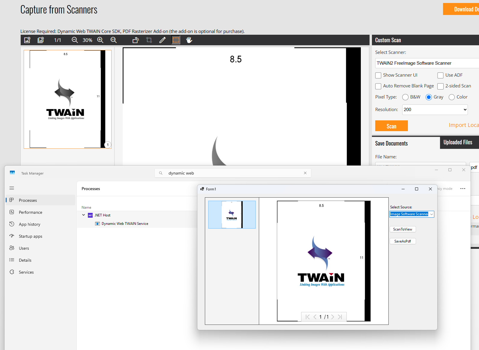Screen dimensions: 479x350
Task: Rotate the scanned image left
Action: 136,40
